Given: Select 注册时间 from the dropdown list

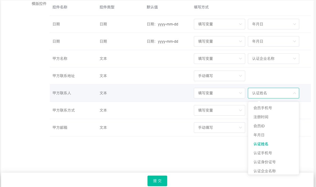Looking at the screenshot, I should (x=261, y=117).
